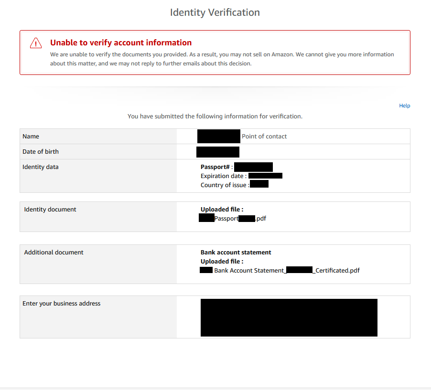431x390 pixels.
Task: Click the 'You have submitted the following information' text
Action: [215, 116]
